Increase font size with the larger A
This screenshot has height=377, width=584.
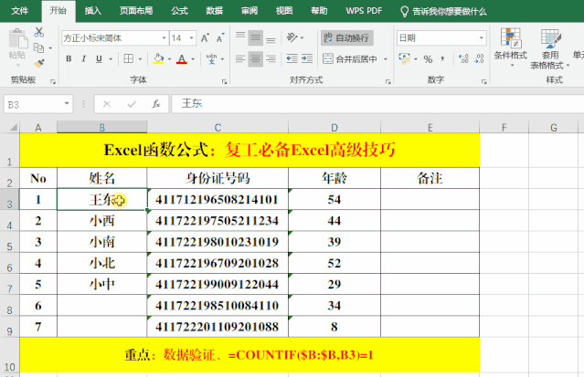coord(205,38)
